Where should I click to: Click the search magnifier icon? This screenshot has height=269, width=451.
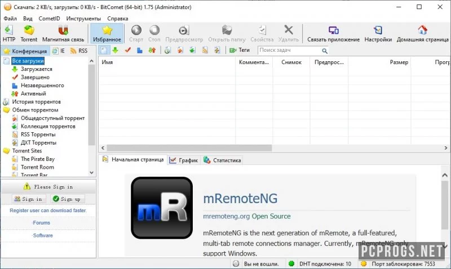click(x=325, y=51)
